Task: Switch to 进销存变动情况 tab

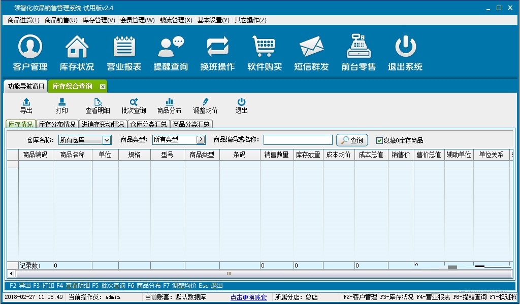Action: point(103,124)
